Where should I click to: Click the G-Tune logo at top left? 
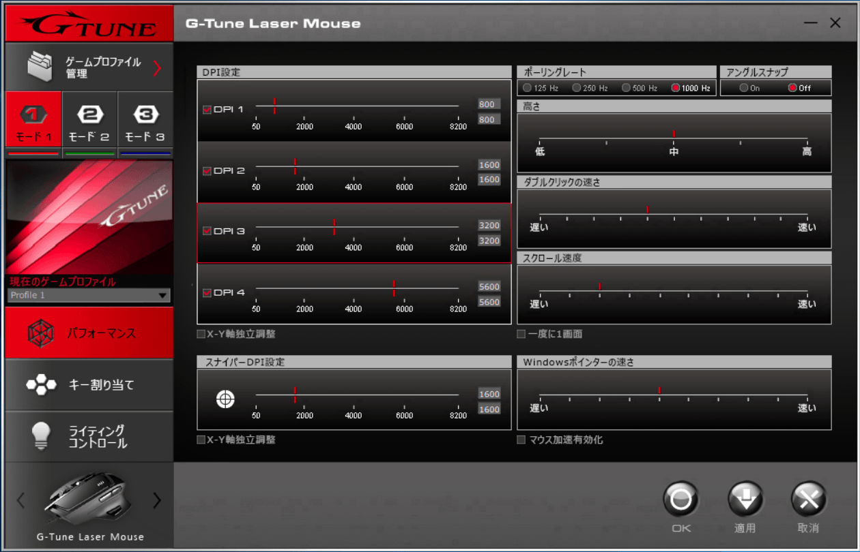click(89, 25)
